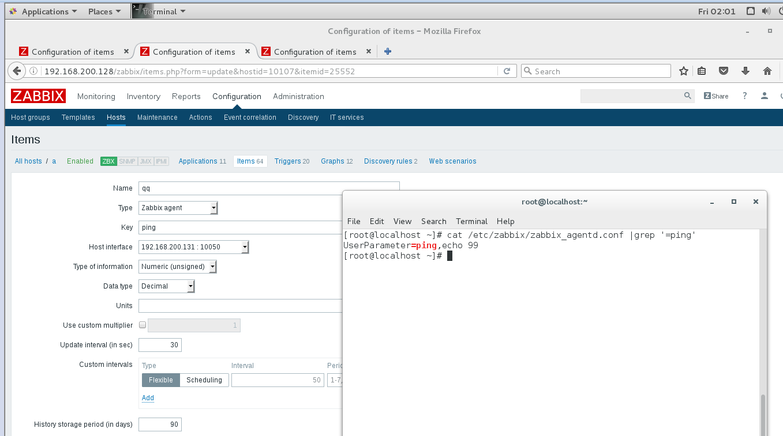The height and width of the screenshot is (436, 783).
Task: Click the Firefox Search box
Action: (x=596, y=71)
